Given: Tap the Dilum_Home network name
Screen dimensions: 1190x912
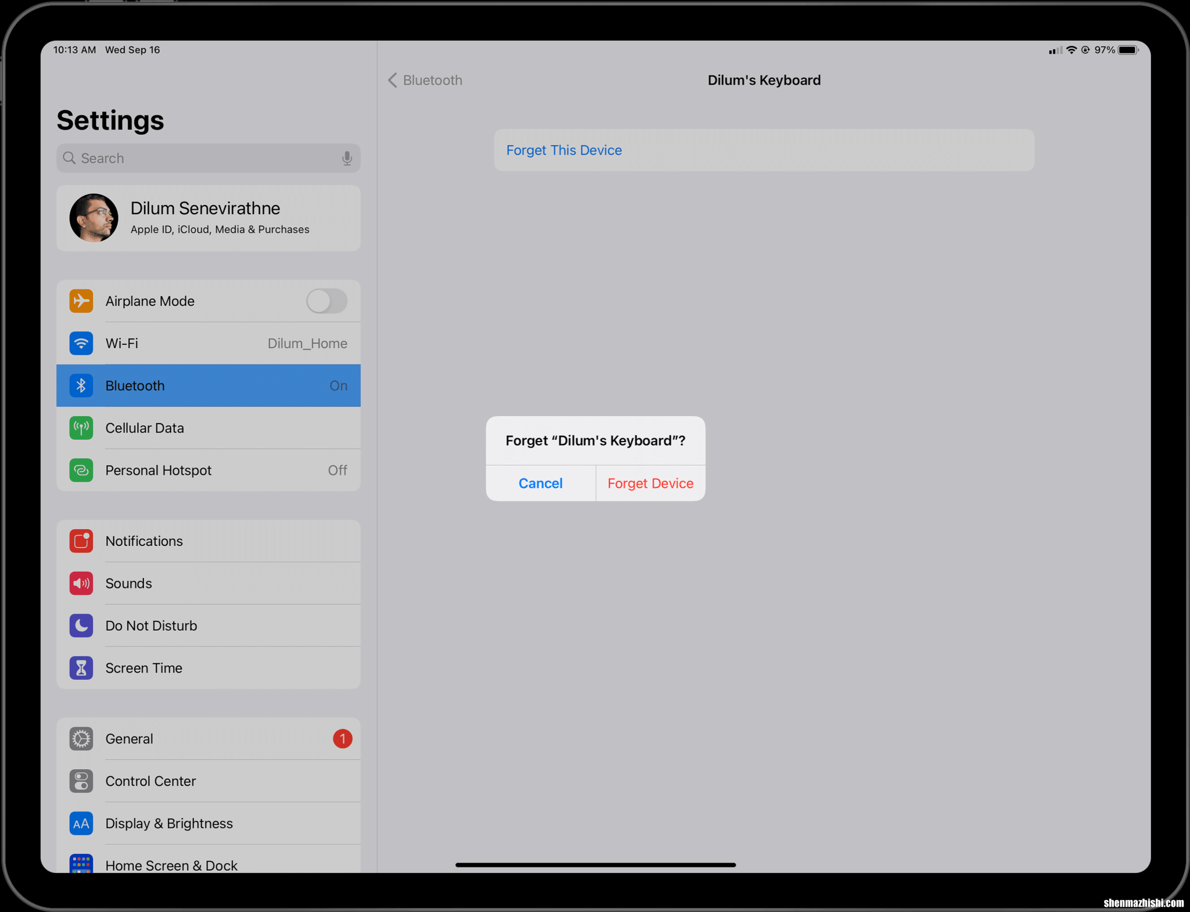Looking at the screenshot, I should 307,343.
